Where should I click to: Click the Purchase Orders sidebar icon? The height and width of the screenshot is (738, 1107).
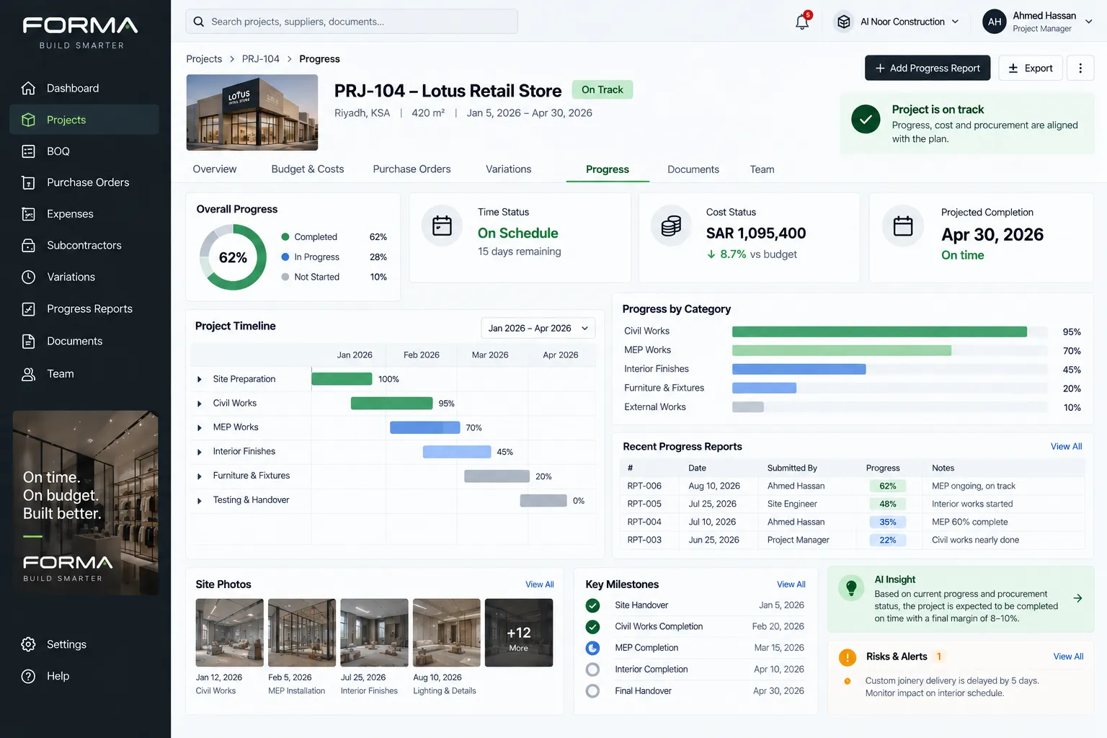pos(28,182)
